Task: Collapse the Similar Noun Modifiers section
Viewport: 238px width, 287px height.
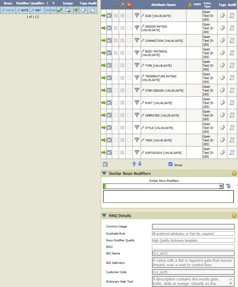Action: pos(104,173)
